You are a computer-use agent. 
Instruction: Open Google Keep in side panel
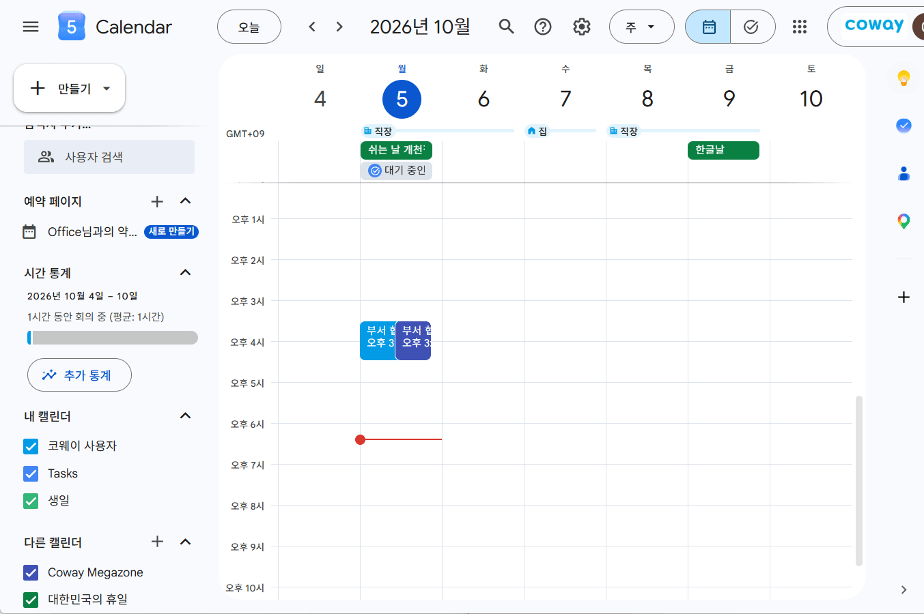tap(904, 78)
